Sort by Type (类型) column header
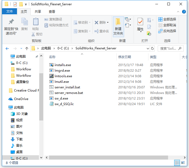The width and height of the screenshot is (189, 168). [153, 57]
